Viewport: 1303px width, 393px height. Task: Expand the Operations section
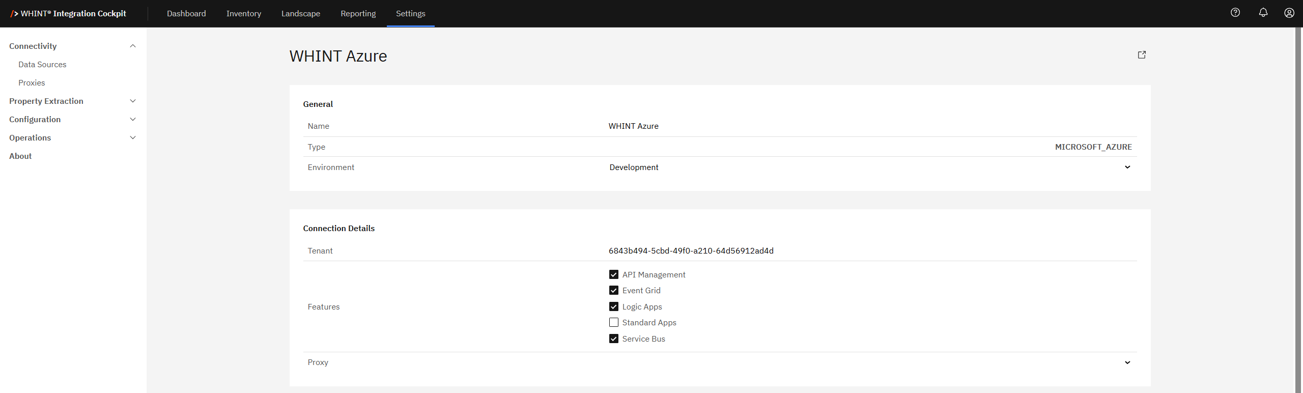point(133,138)
